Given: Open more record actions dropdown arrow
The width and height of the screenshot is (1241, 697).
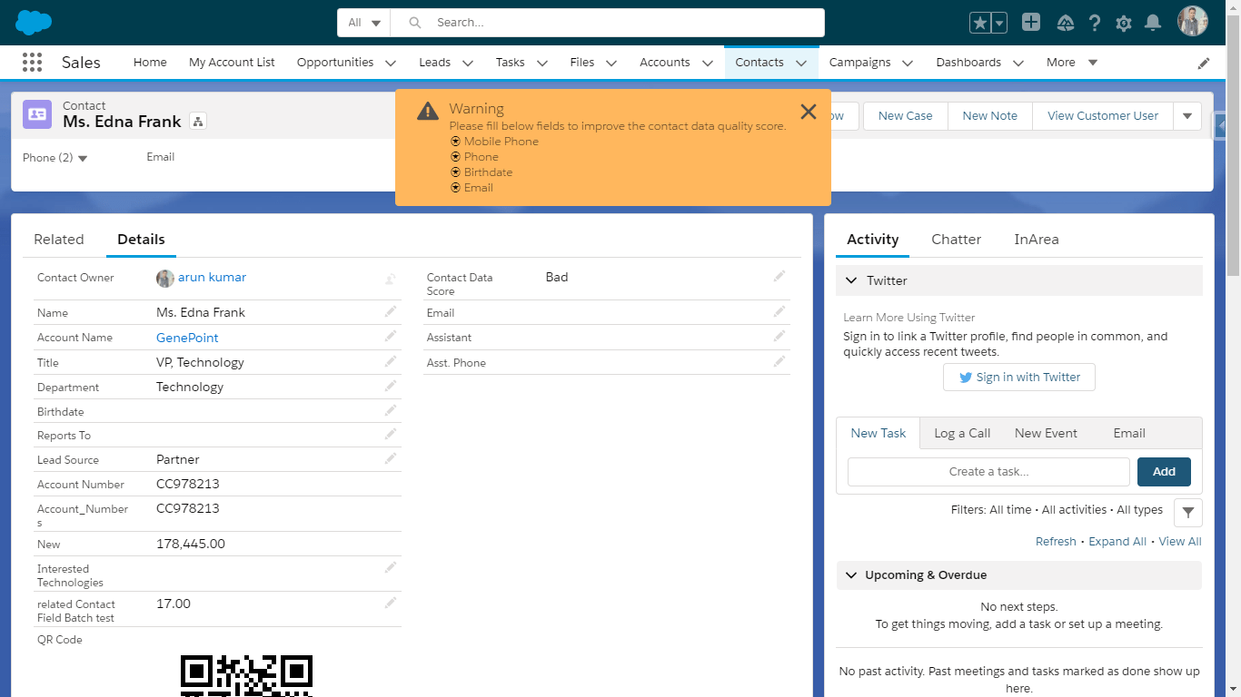Looking at the screenshot, I should [1187, 116].
